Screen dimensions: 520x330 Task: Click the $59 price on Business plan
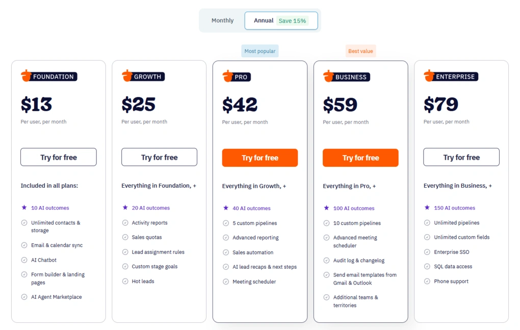click(x=339, y=104)
